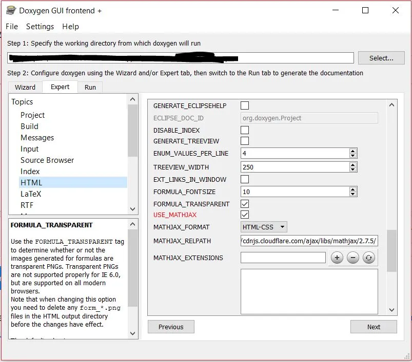Select Input topic
The width and height of the screenshot is (412, 362).
tap(29, 149)
